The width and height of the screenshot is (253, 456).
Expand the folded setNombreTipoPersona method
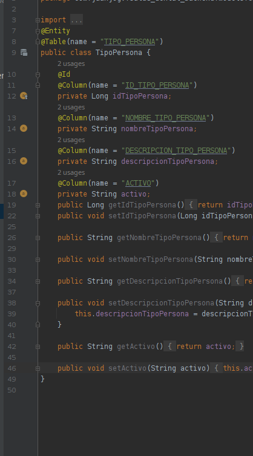click(x=38, y=259)
